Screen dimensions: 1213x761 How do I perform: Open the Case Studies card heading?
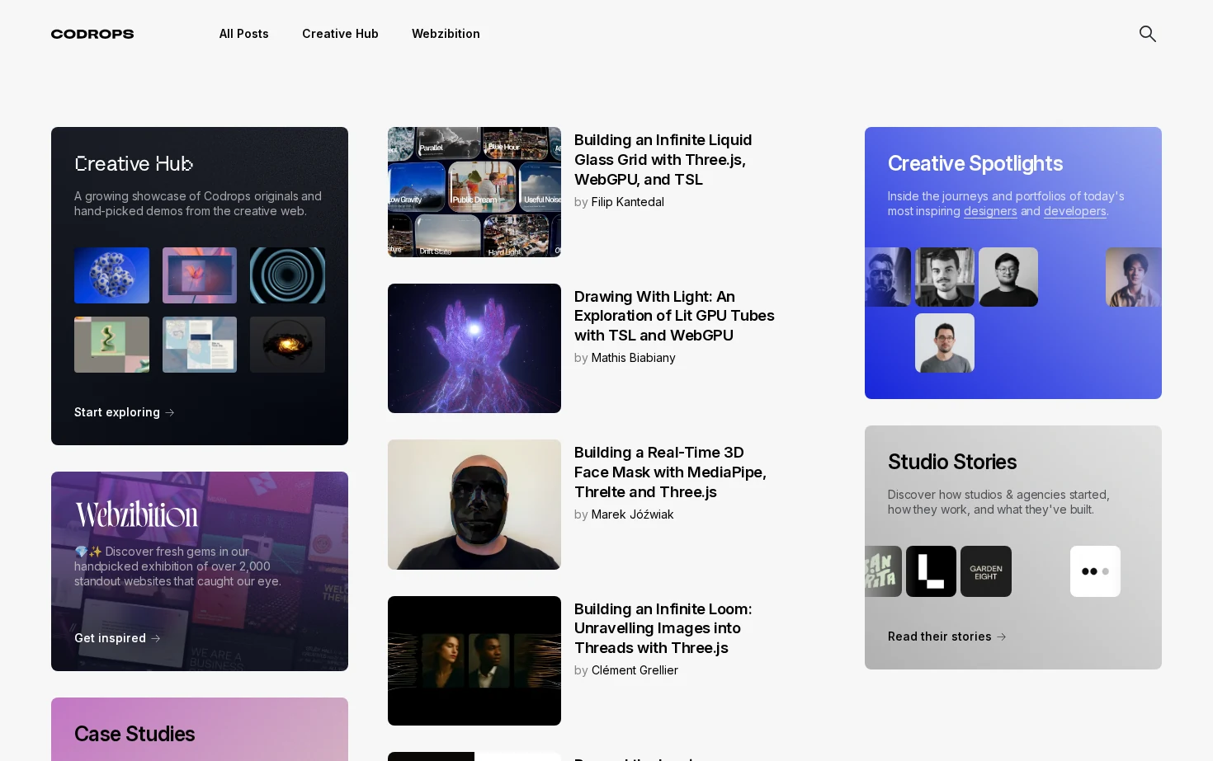(135, 734)
